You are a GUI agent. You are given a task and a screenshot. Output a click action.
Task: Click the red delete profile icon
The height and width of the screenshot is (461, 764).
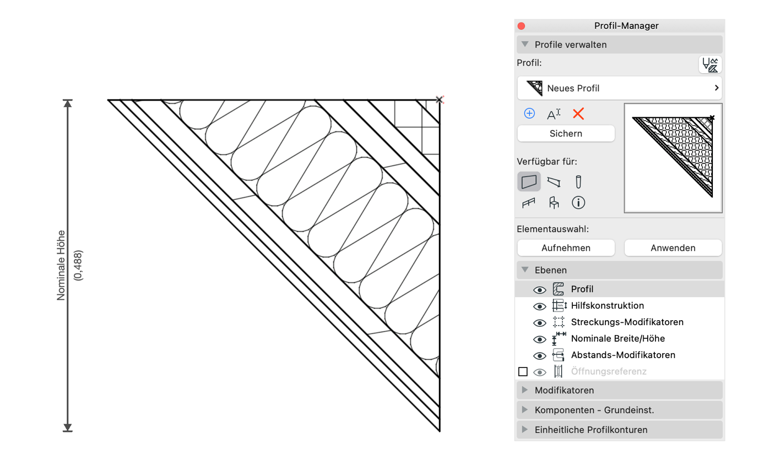[x=578, y=113]
